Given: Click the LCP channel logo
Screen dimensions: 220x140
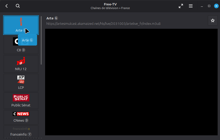Looking at the screenshot, I should point(21,79).
